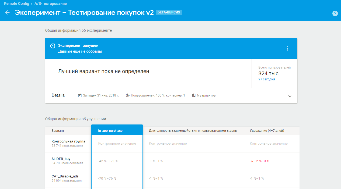This screenshot has width=341, height=189.
Task: Select the 'A/B-тестирование' breadcrumb item
Action: click(50, 3)
